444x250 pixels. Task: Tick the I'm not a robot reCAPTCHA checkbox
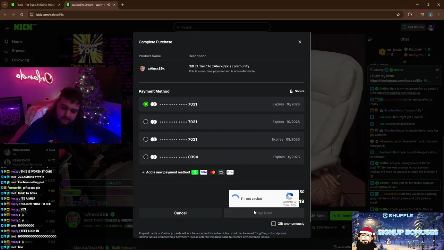pyautogui.click(x=236, y=198)
